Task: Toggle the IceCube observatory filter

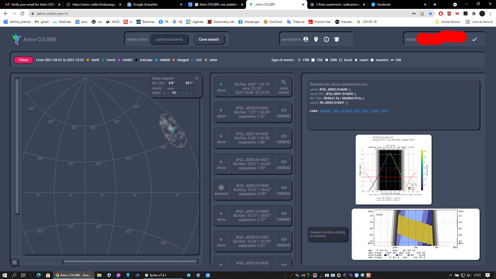Action: point(144,60)
